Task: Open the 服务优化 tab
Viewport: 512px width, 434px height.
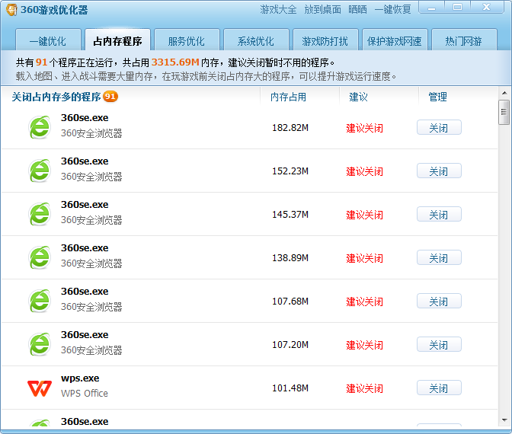Action: pyautogui.click(x=186, y=41)
